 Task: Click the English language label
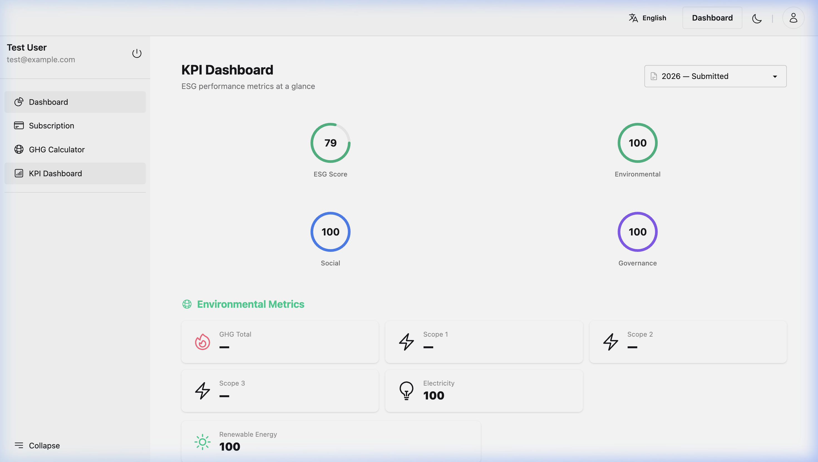tap(654, 18)
